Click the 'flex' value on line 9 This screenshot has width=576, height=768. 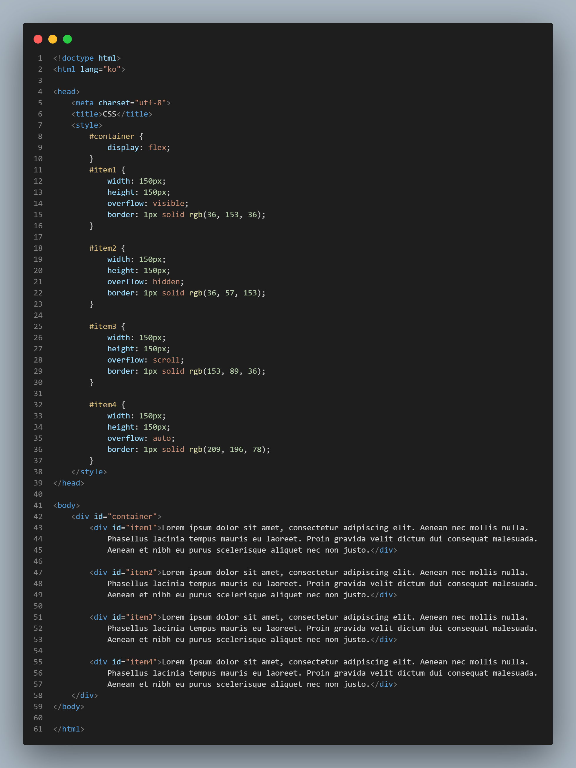[157, 147]
